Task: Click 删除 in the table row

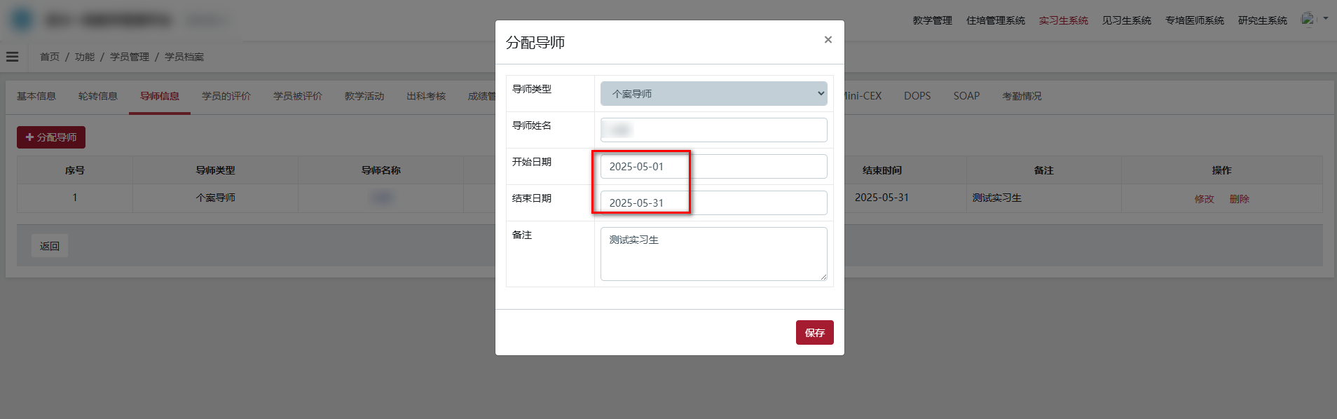Action: coord(1240,199)
